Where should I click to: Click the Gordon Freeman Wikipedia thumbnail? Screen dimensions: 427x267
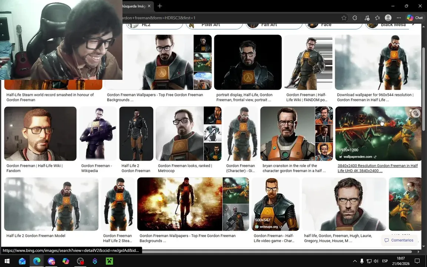(x=98, y=133)
